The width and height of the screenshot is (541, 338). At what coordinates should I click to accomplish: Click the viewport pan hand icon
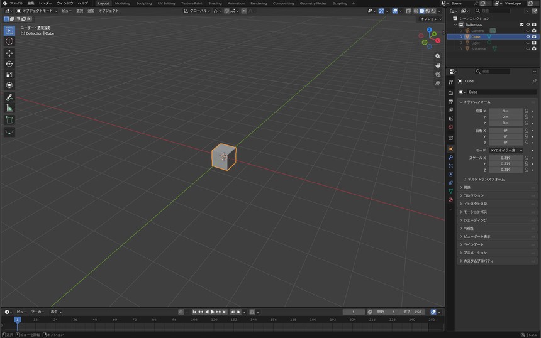tap(438, 65)
